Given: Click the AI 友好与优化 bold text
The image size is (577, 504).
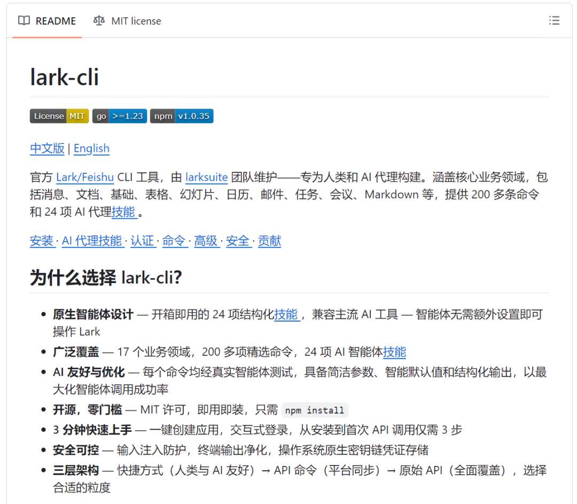Looking at the screenshot, I should point(89,372).
